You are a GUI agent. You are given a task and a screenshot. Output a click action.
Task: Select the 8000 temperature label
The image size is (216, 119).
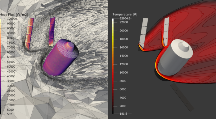123,81
